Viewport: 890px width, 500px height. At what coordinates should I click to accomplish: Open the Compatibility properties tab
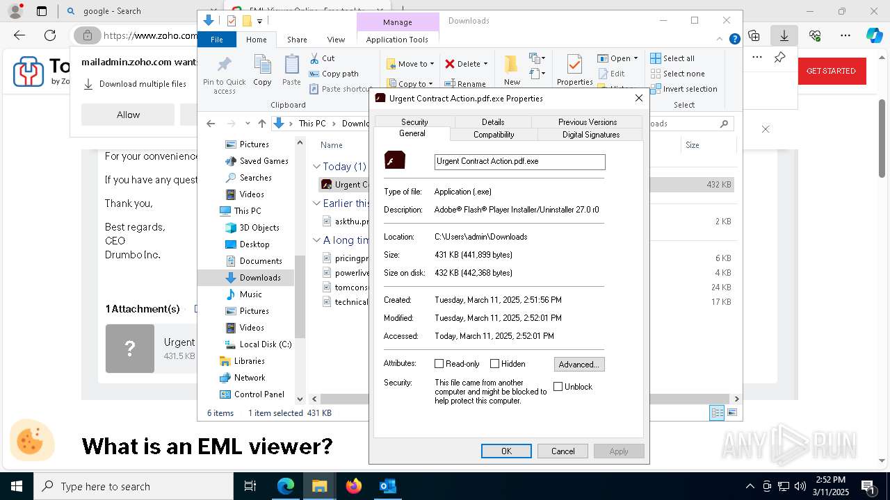coord(494,134)
